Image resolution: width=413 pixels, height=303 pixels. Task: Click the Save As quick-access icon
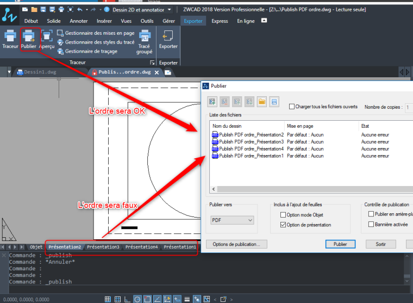click(x=52, y=9)
